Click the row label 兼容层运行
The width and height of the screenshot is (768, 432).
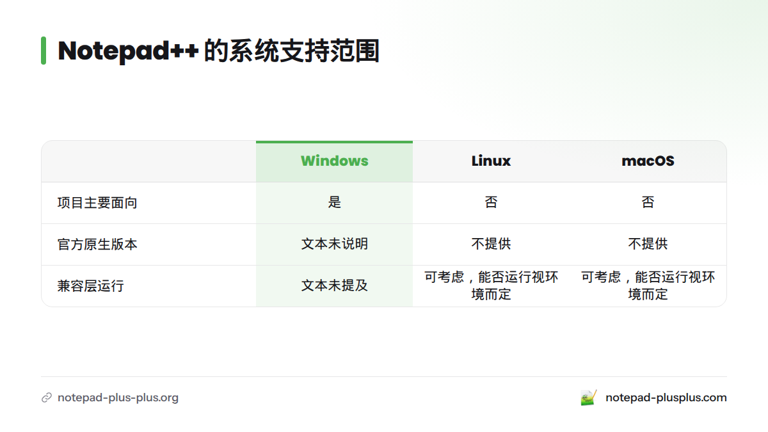pyautogui.click(x=90, y=286)
